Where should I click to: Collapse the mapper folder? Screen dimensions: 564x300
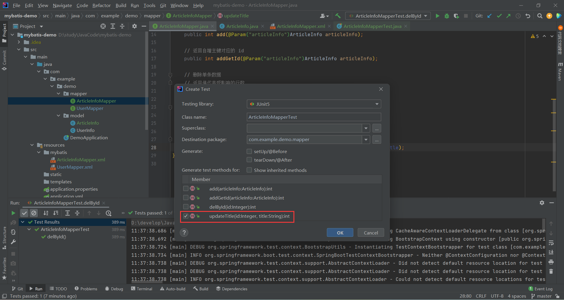58,94
